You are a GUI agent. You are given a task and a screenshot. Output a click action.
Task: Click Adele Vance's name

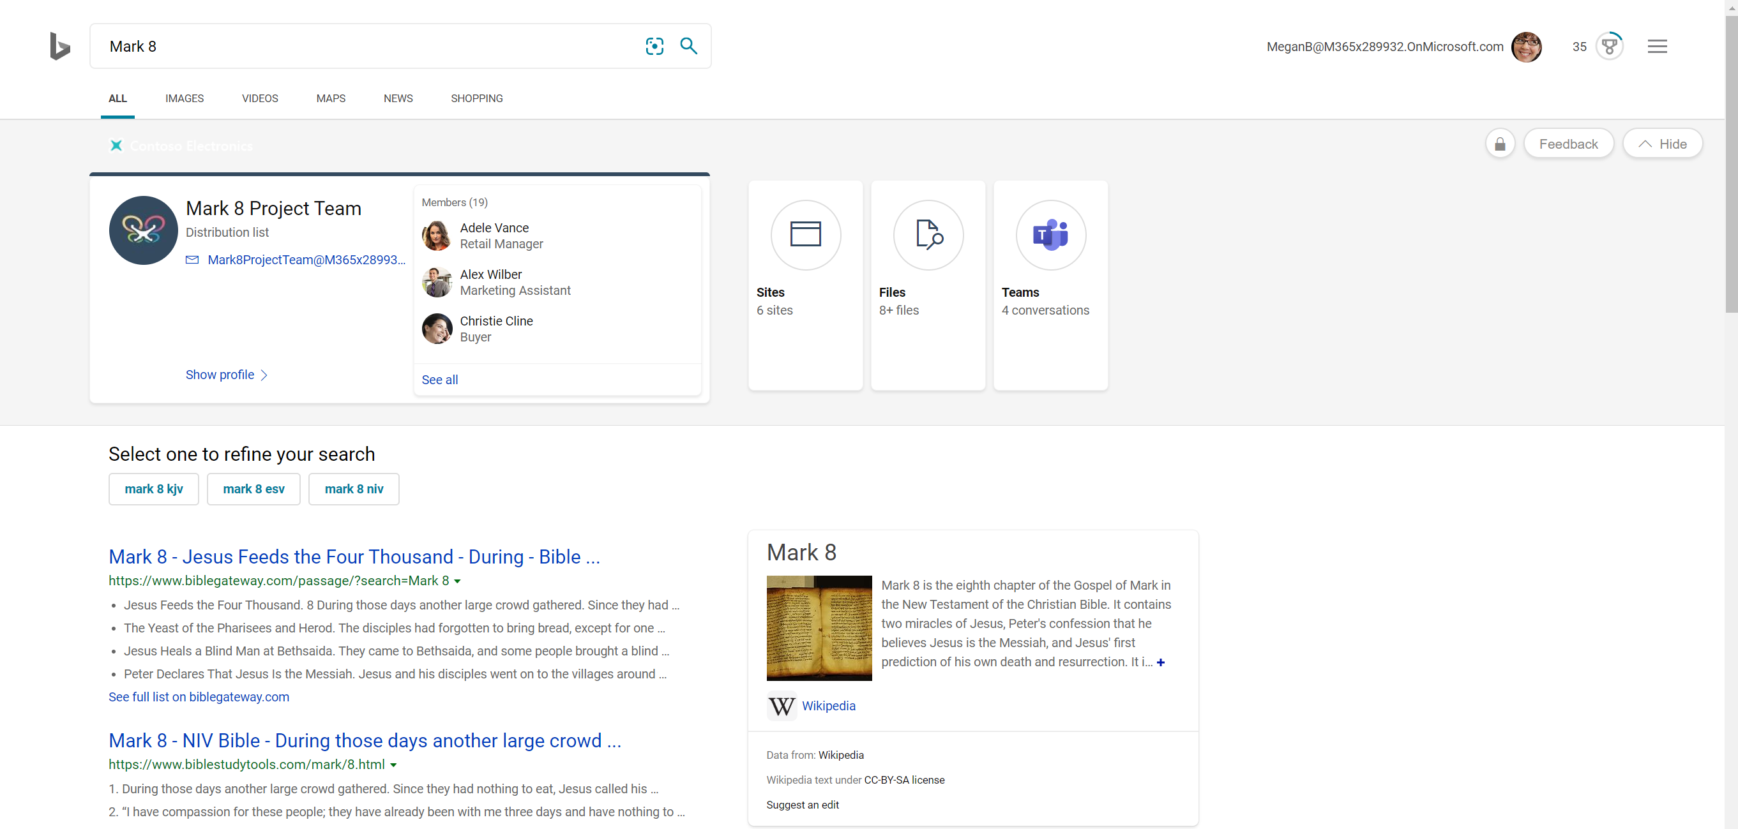click(495, 227)
